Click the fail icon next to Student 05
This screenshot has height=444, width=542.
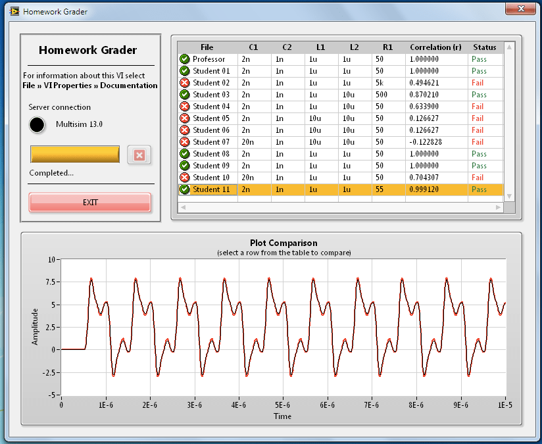coord(185,118)
